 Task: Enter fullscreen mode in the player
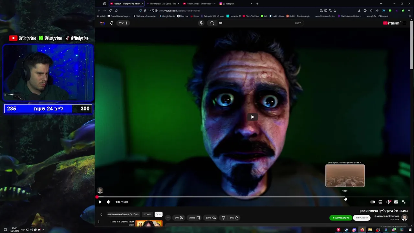tap(404, 202)
